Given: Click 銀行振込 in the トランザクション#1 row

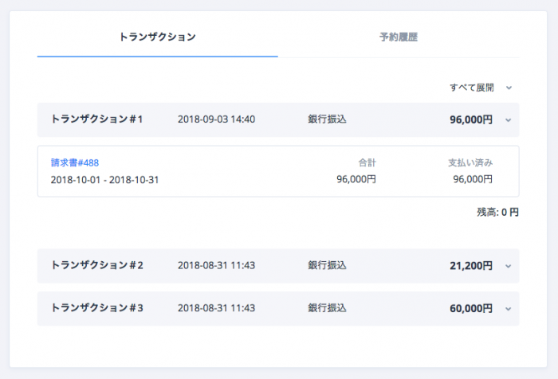Looking at the screenshot, I should (327, 119).
